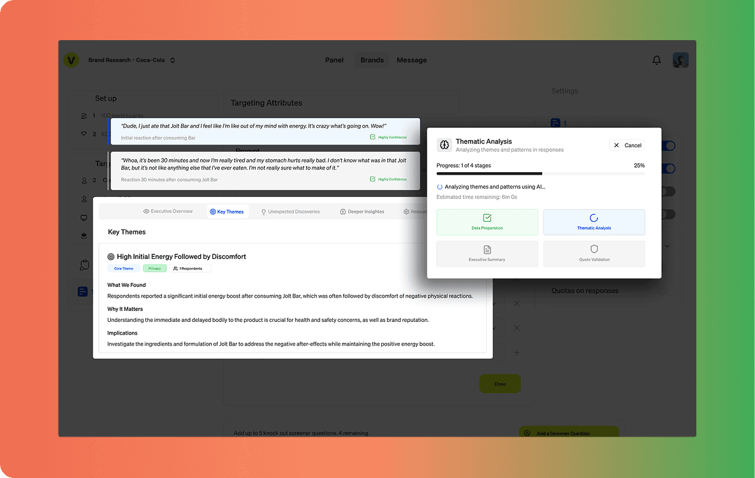Click the green V logo icon
This screenshot has height=478, width=755.
71,60
